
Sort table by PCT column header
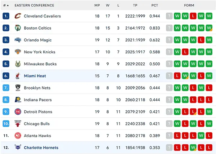(155, 5)
